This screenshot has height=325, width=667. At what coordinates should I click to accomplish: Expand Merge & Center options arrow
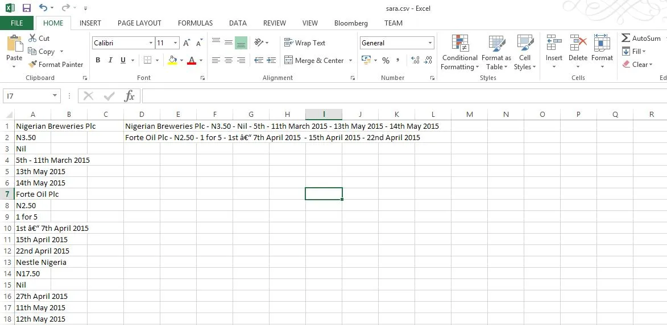coord(350,60)
